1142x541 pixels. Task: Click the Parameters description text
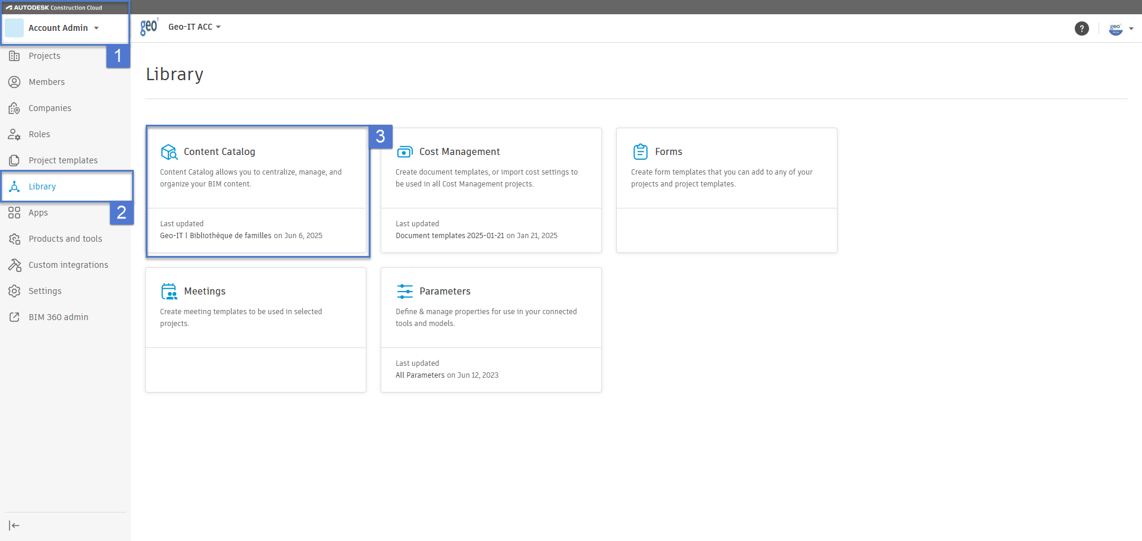[x=486, y=318]
